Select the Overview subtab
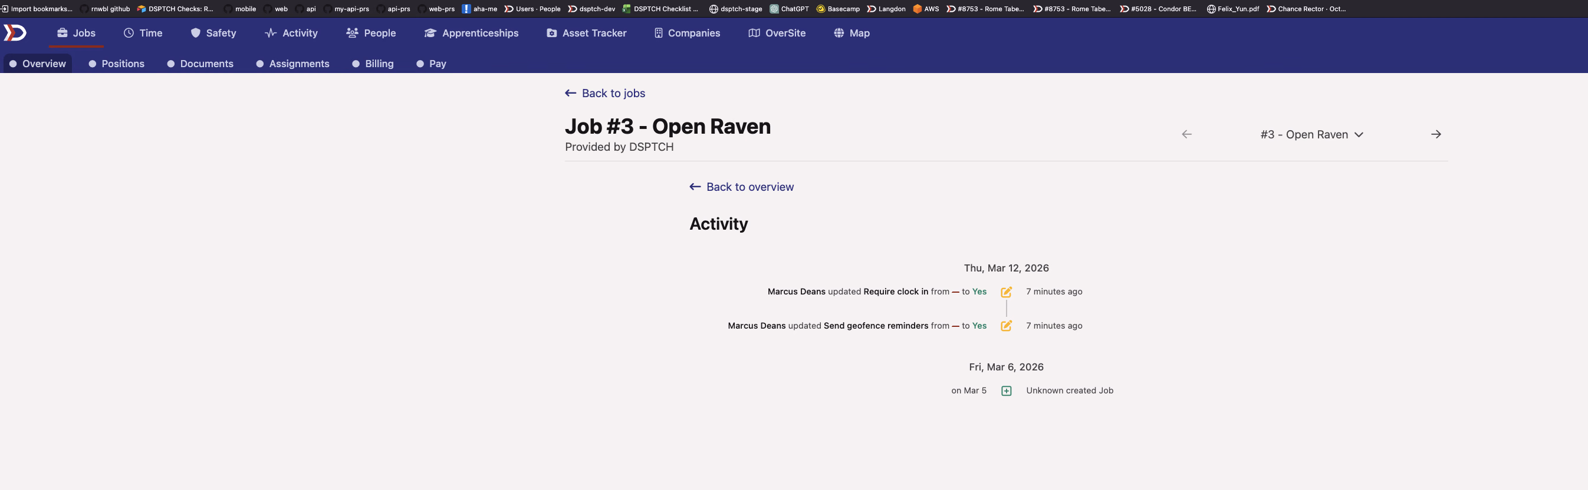Screen dimensions: 1588x490 38,64
